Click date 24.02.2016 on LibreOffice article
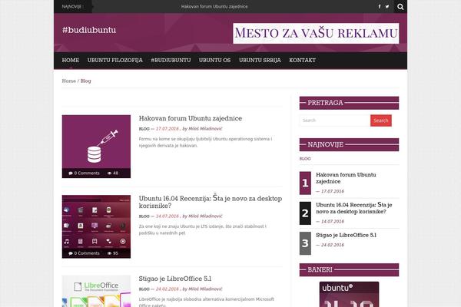 167,289
